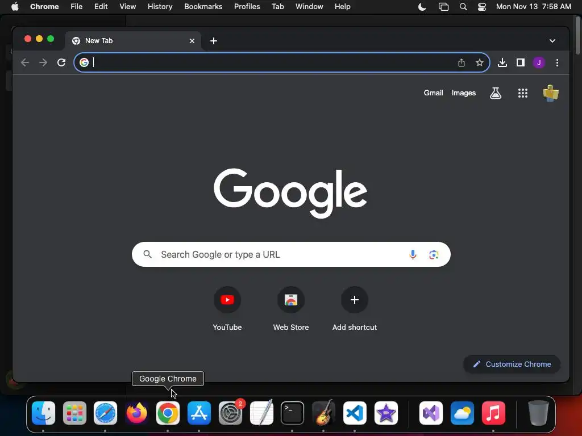
Task: Click the forward navigation arrow
Action: pos(43,62)
